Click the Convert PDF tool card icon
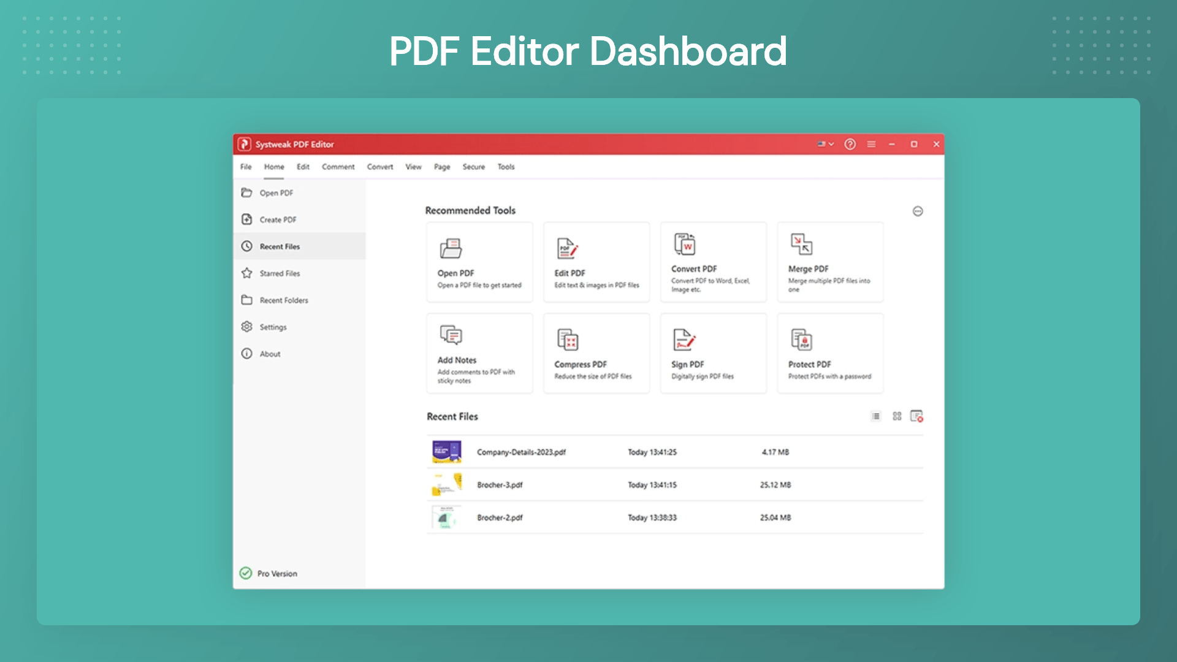Viewport: 1177px width, 662px height. click(685, 244)
